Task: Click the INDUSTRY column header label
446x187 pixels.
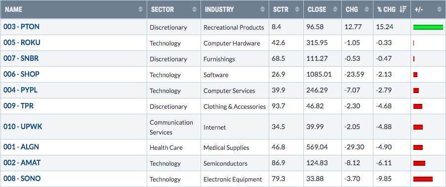Action: coord(219,9)
